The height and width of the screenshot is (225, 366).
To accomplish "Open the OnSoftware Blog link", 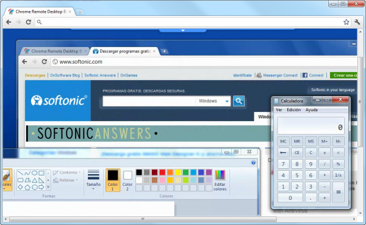I will pyautogui.click(x=65, y=75).
